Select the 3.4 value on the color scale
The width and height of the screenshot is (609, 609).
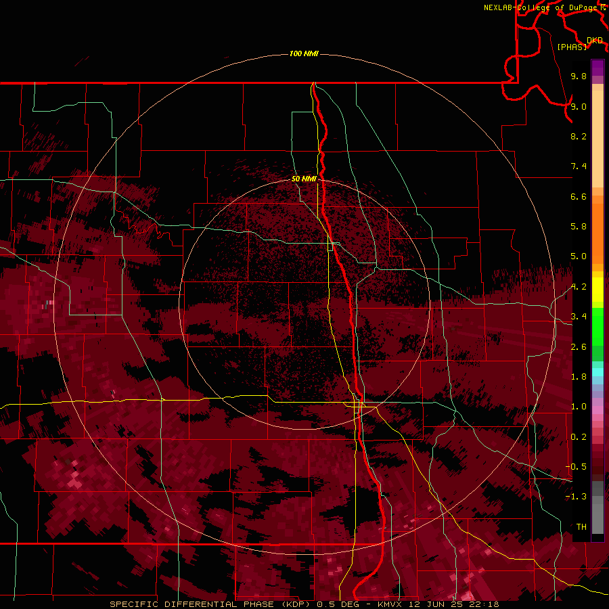579,317
